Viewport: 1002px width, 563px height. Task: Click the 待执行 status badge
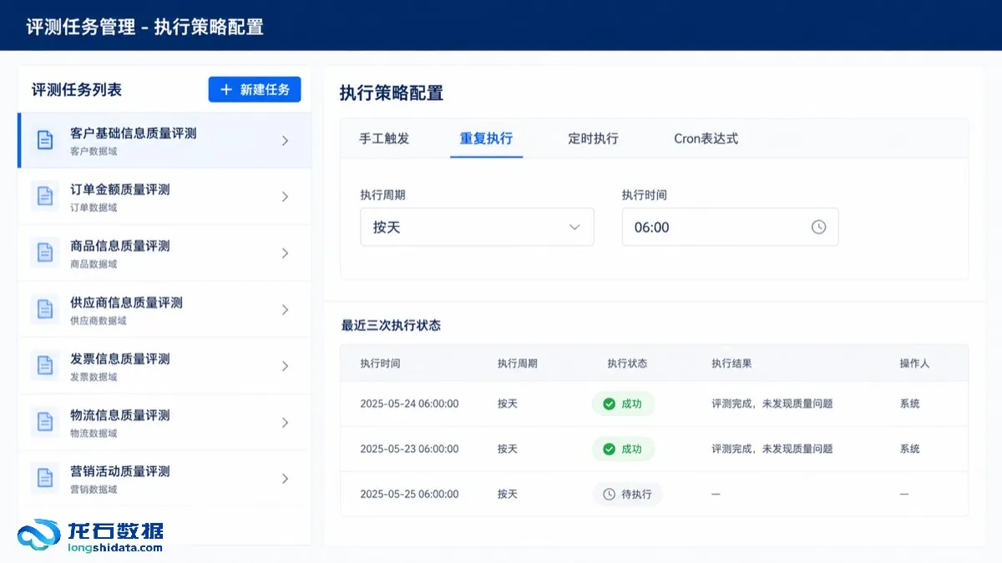(628, 494)
